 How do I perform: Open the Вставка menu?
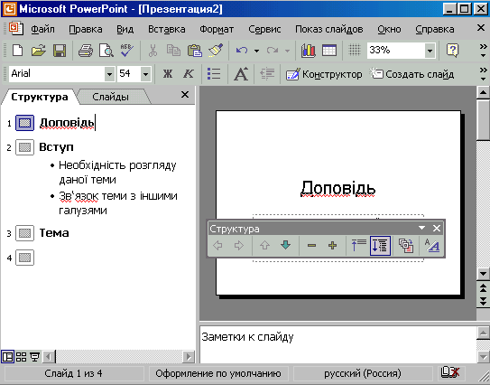point(167,30)
